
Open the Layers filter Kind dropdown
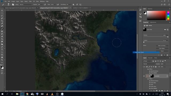coord(147,61)
